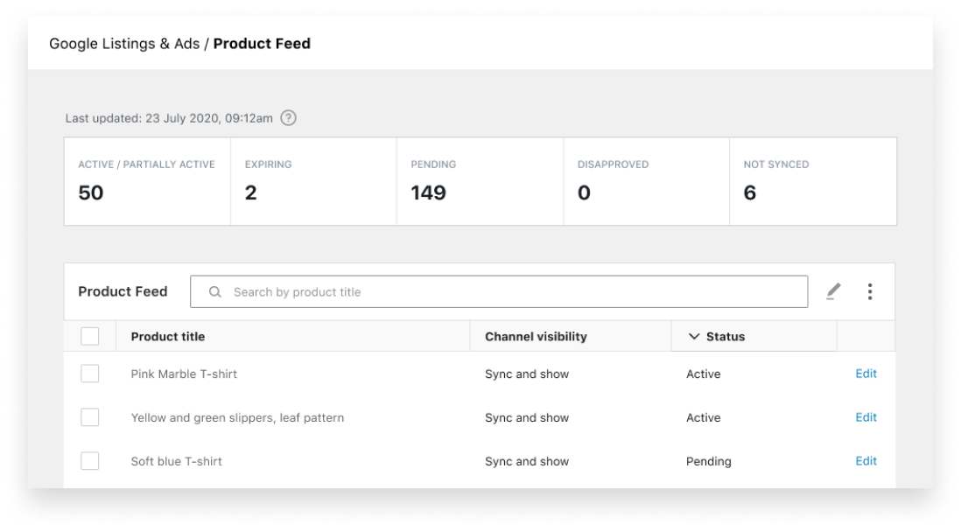Click the DISAPPROVED count showing 0
The width and height of the screenshot is (961, 532).
tap(646, 180)
